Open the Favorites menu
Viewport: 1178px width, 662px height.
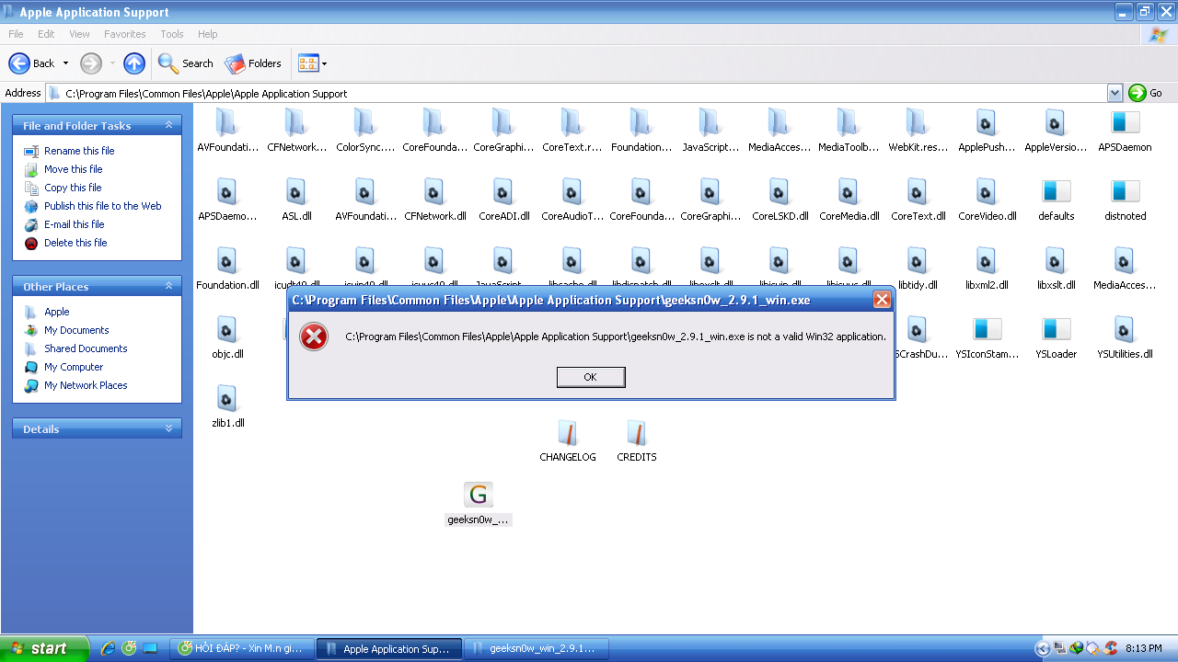coord(124,34)
